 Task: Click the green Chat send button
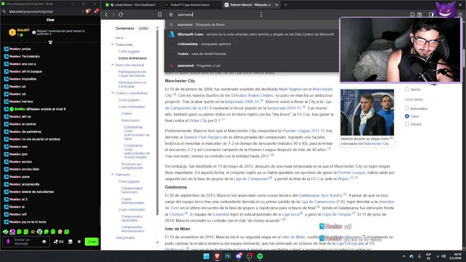[92, 242]
